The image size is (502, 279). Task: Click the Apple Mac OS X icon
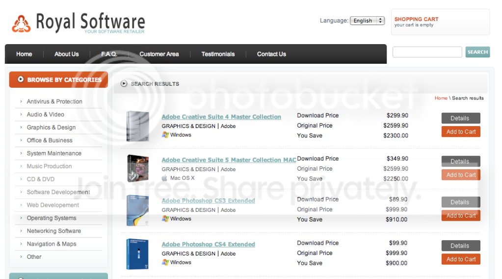point(164,178)
